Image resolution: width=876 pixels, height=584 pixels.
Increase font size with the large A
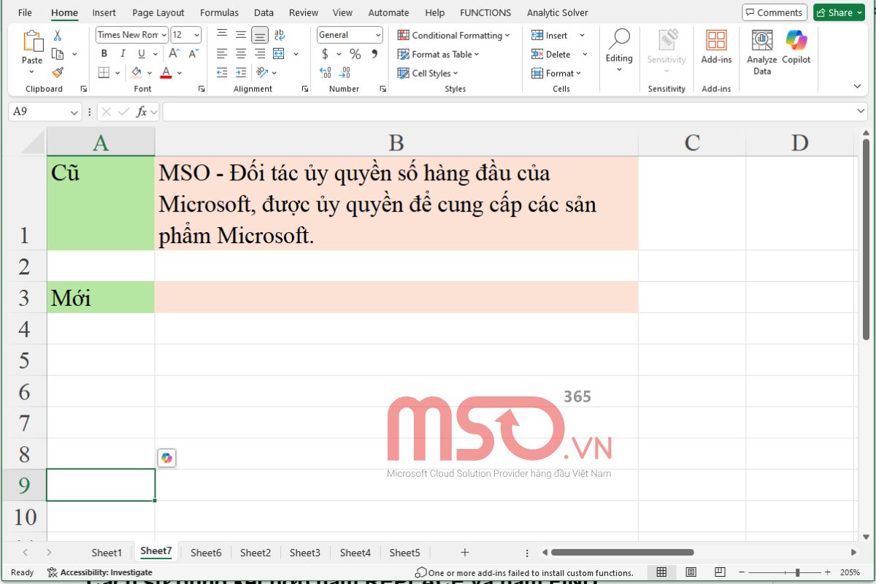tap(174, 53)
